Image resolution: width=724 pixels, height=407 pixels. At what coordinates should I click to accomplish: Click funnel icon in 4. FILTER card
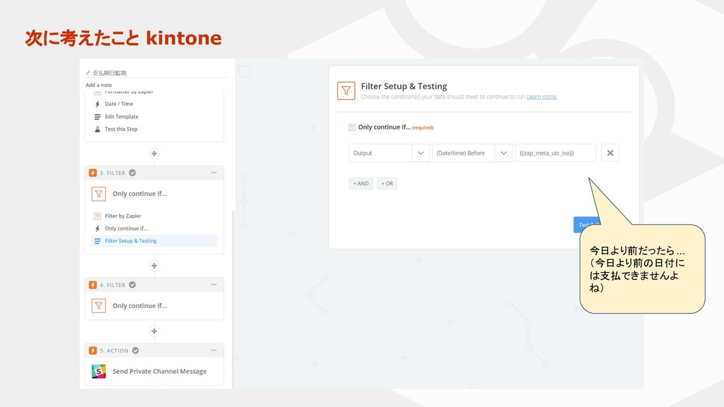(99, 305)
